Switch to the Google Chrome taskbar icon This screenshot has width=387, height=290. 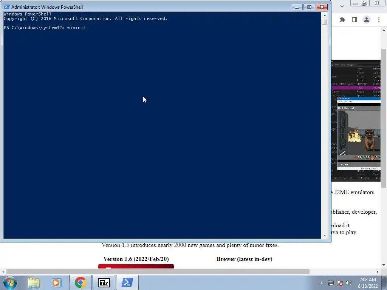[x=80, y=282]
